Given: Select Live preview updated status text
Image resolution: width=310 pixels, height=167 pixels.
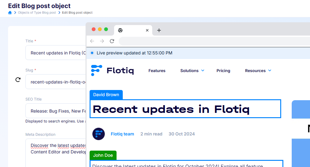Looking at the screenshot, I should 135,53.
